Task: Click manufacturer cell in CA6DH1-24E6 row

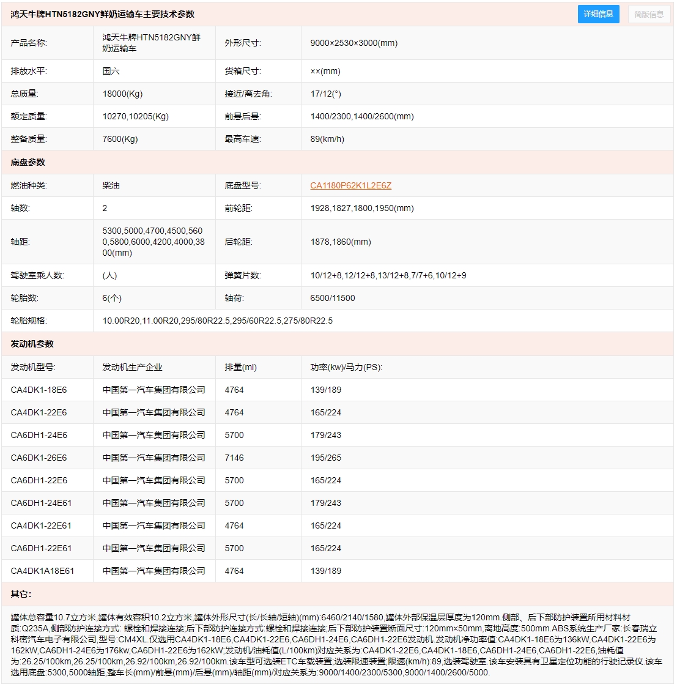Action: pos(154,435)
